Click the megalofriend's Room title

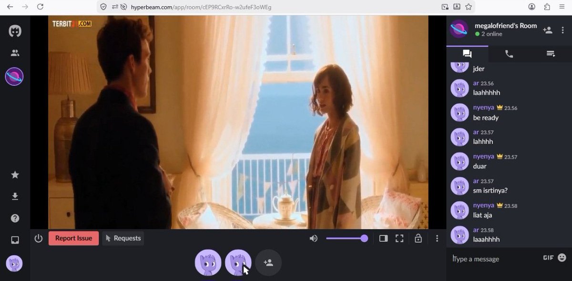click(506, 26)
